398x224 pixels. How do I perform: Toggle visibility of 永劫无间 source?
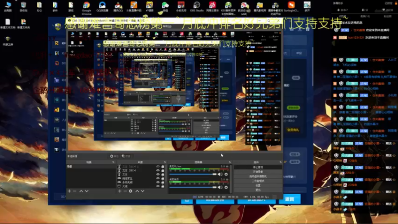click(158, 182)
